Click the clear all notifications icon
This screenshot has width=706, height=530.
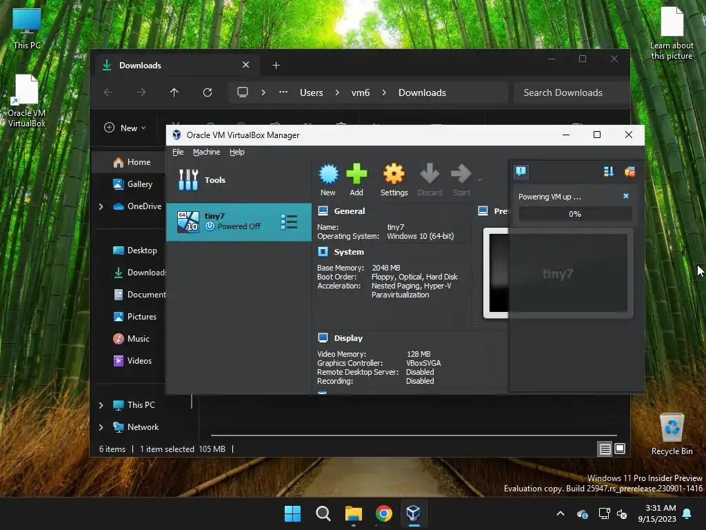click(x=630, y=172)
